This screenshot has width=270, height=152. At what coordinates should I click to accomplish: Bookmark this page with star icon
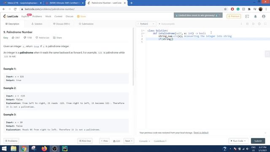pyautogui.click(x=225, y=9)
